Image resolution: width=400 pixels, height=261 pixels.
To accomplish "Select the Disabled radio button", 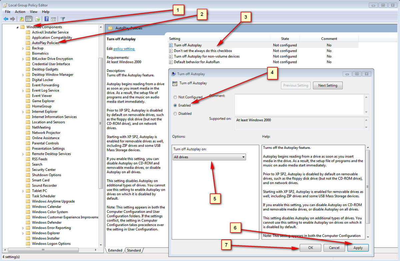I will (x=175, y=114).
